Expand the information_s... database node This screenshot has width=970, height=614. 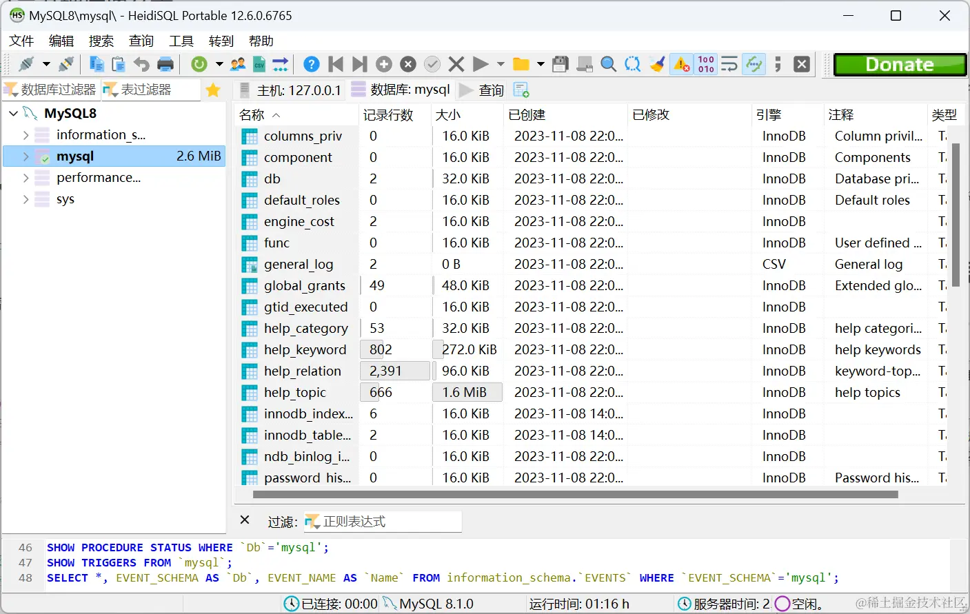pyautogui.click(x=26, y=135)
